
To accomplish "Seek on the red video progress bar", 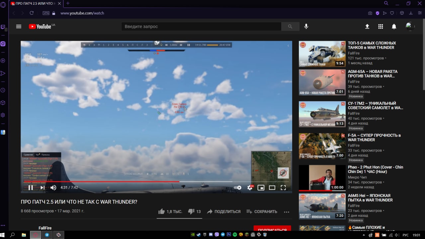I will coord(156,182).
